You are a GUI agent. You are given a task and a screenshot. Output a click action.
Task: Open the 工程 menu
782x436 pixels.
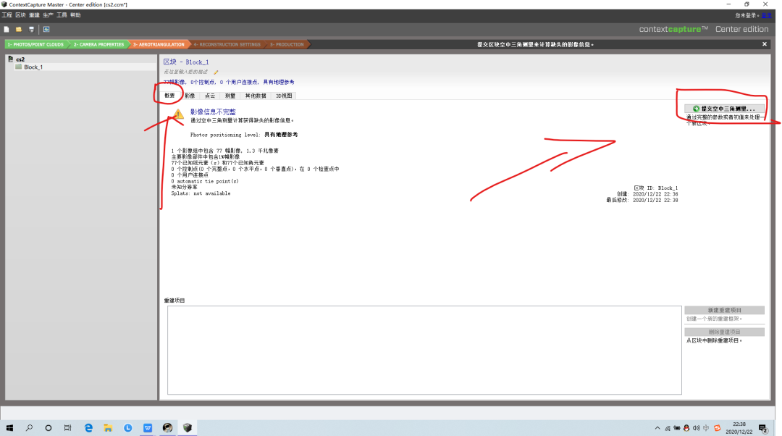tap(7, 15)
